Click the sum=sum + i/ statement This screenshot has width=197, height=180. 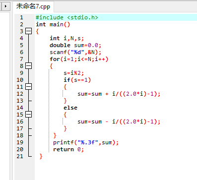[x=119, y=94]
